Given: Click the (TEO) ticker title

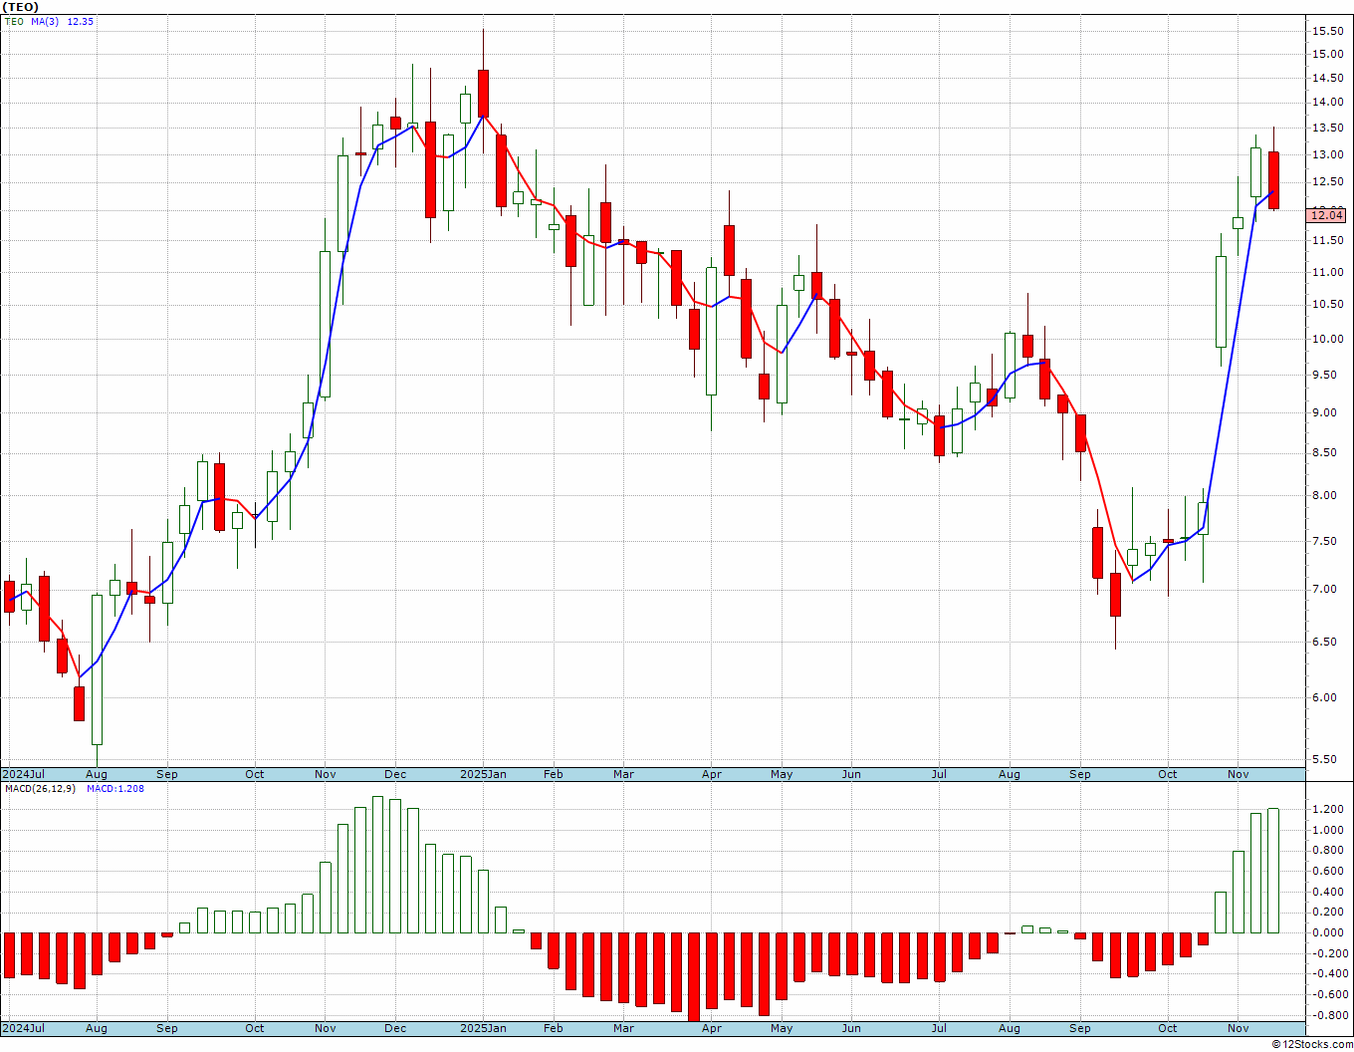Looking at the screenshot, I should click(21, 7).
